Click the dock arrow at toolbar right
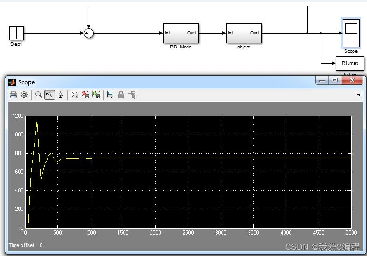 point(359,95)
